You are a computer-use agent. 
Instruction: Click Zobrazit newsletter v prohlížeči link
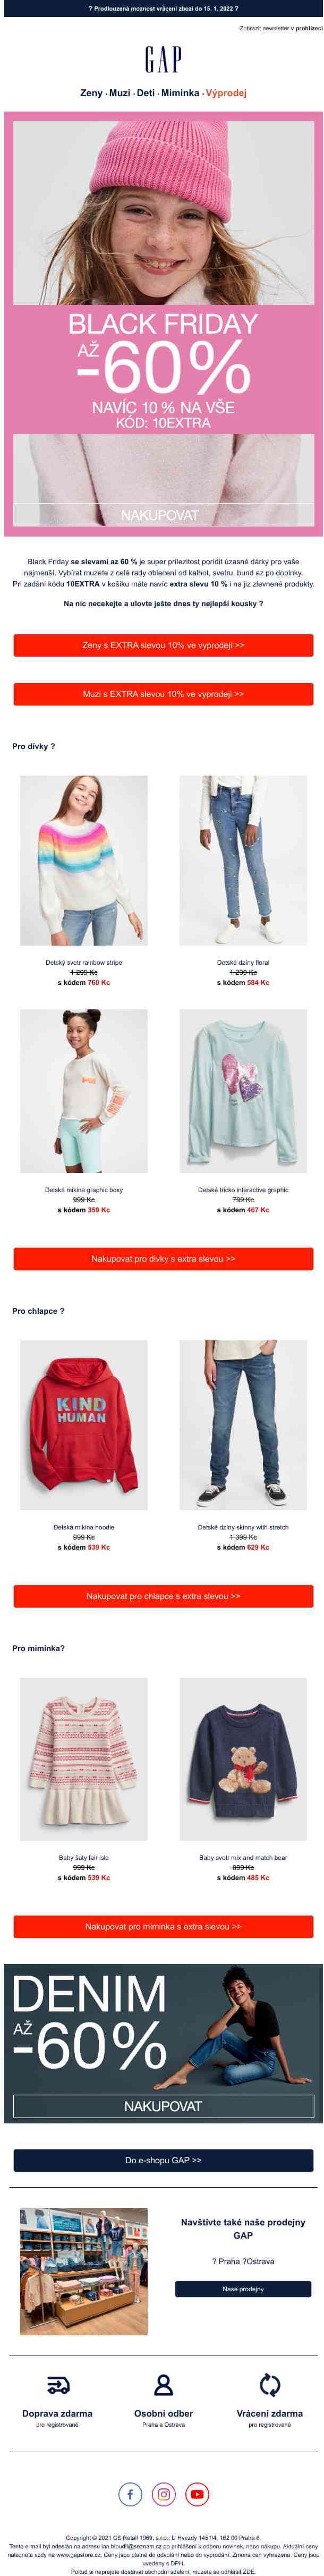click(281, 29)
